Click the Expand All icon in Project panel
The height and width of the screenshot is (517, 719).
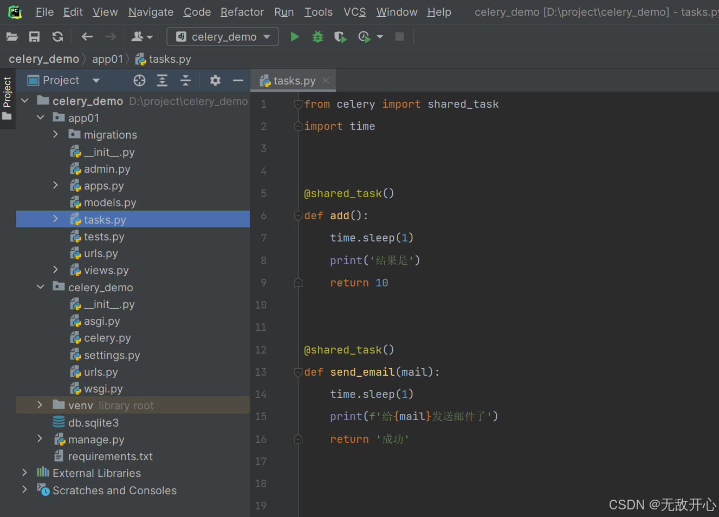click(x=162, y=81)
